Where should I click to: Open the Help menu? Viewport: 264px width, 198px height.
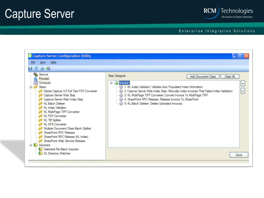[53, 62]
